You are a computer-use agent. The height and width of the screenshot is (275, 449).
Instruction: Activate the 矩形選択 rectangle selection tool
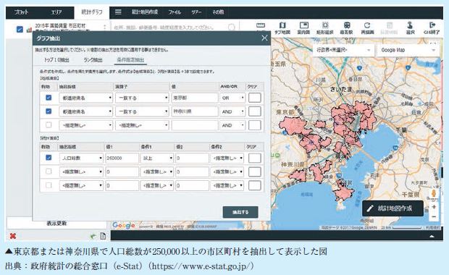324,28
